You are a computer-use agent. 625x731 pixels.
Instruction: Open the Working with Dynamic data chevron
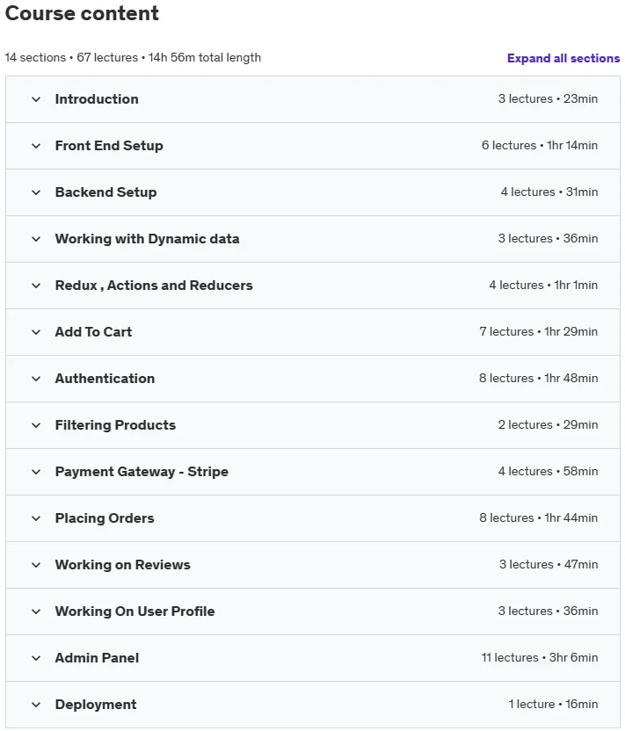point(36,239)
